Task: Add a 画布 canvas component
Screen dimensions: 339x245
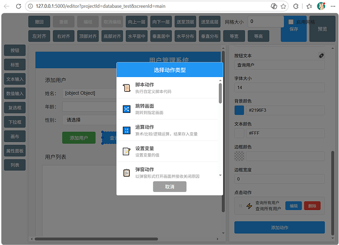Action: tap(15, 136)
